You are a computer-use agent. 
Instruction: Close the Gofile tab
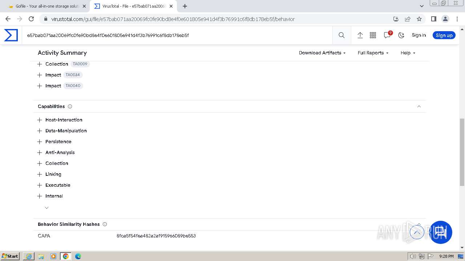pos(84,6)
